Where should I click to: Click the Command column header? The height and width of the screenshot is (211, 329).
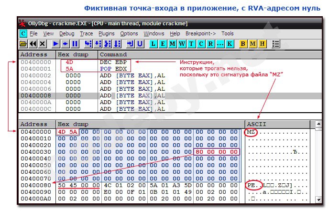[x=210, y=54]
